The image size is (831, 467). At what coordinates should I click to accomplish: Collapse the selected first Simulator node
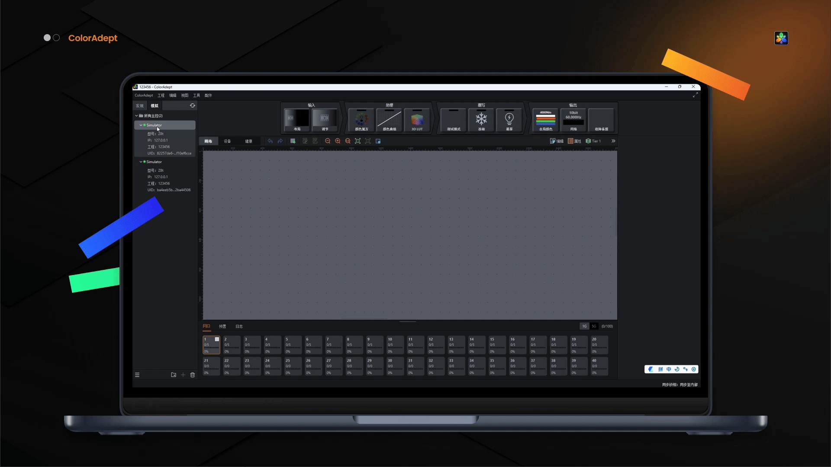[x=141, y=125]
